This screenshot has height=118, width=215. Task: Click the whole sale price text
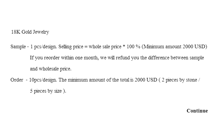pyautogui.click(x=105, y=47)
